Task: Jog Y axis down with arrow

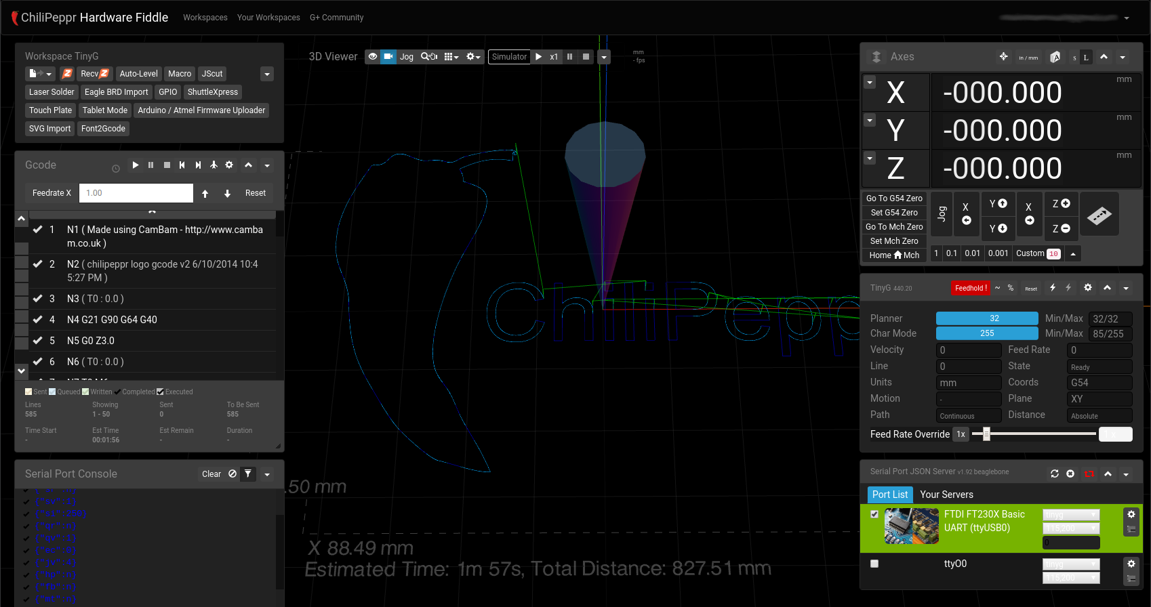Action: (998, 229)
